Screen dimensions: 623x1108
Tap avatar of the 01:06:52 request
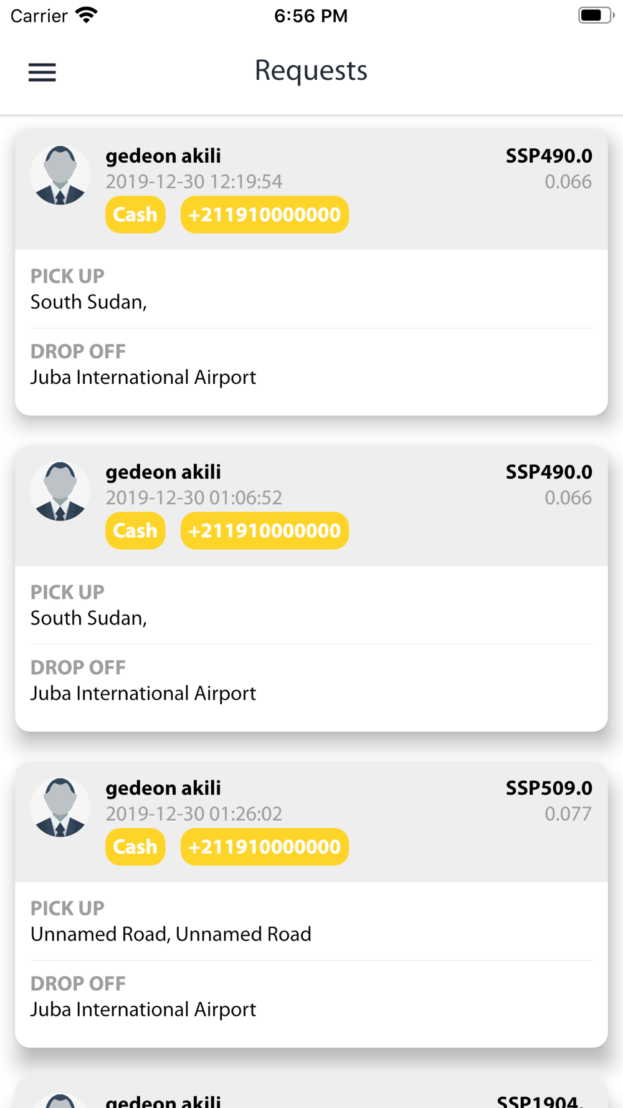pyautogui.click(x=60, y=491)
